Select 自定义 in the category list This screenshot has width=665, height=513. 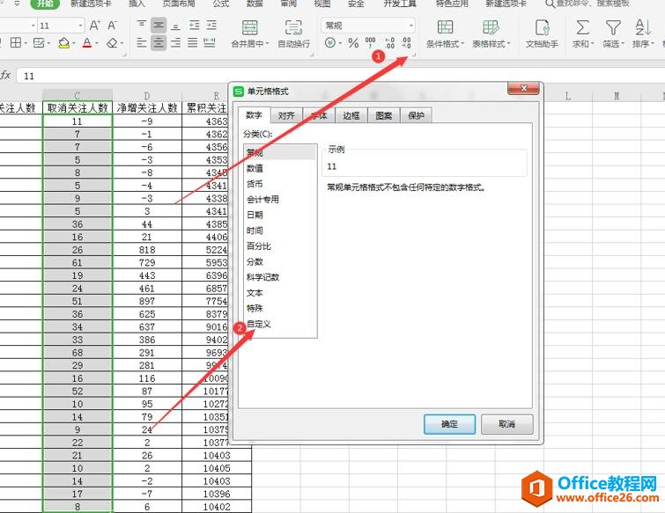(x=259, y=324)
